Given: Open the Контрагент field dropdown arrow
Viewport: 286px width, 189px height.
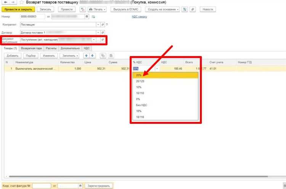Looking at the screenshot, I should 98,25.
